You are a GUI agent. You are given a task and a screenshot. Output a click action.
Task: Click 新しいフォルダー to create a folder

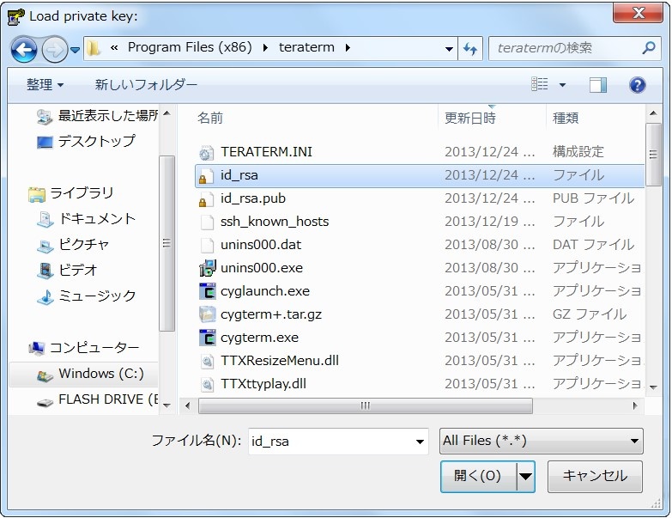click(x=146, y=85)
